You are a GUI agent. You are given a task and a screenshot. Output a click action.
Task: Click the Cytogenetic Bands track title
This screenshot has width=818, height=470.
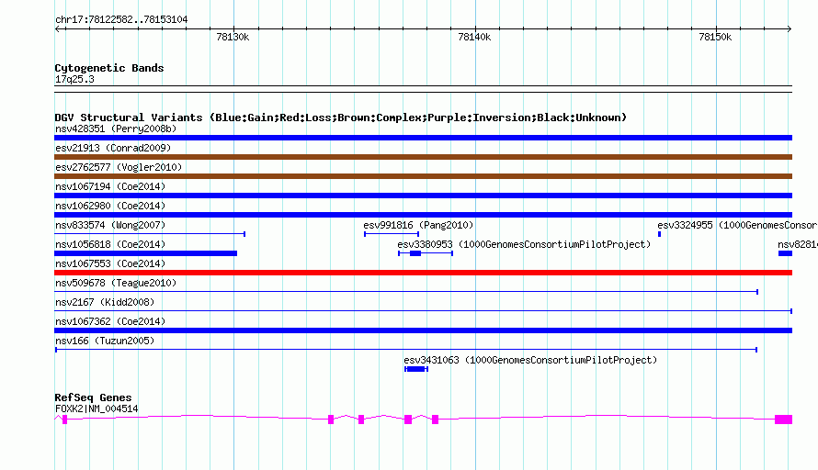pyautogui.click(x=109, y=68)
